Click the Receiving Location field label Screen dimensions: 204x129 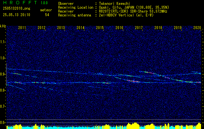tap(76, 7)
